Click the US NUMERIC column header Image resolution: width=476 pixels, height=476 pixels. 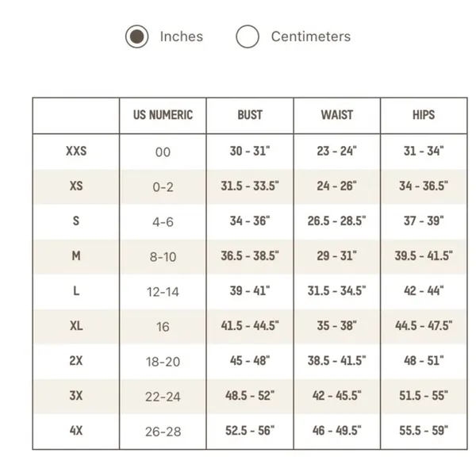click(x=163, y=115)
